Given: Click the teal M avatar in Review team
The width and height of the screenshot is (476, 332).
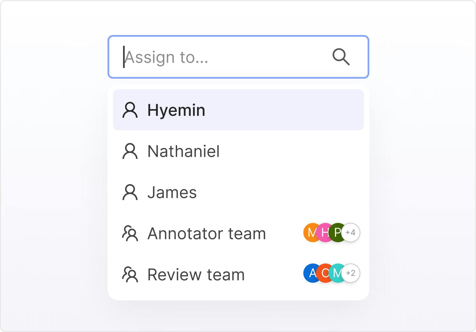Looking at the screenshot, I should tap(336, 273).
